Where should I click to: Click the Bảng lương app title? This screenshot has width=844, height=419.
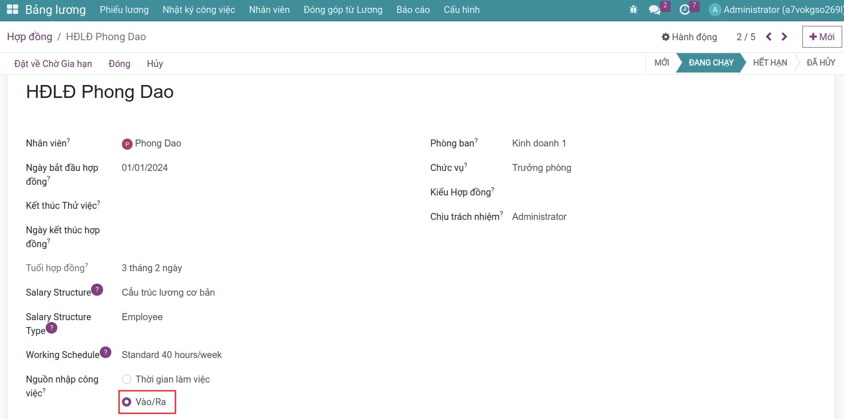(55, 10)
